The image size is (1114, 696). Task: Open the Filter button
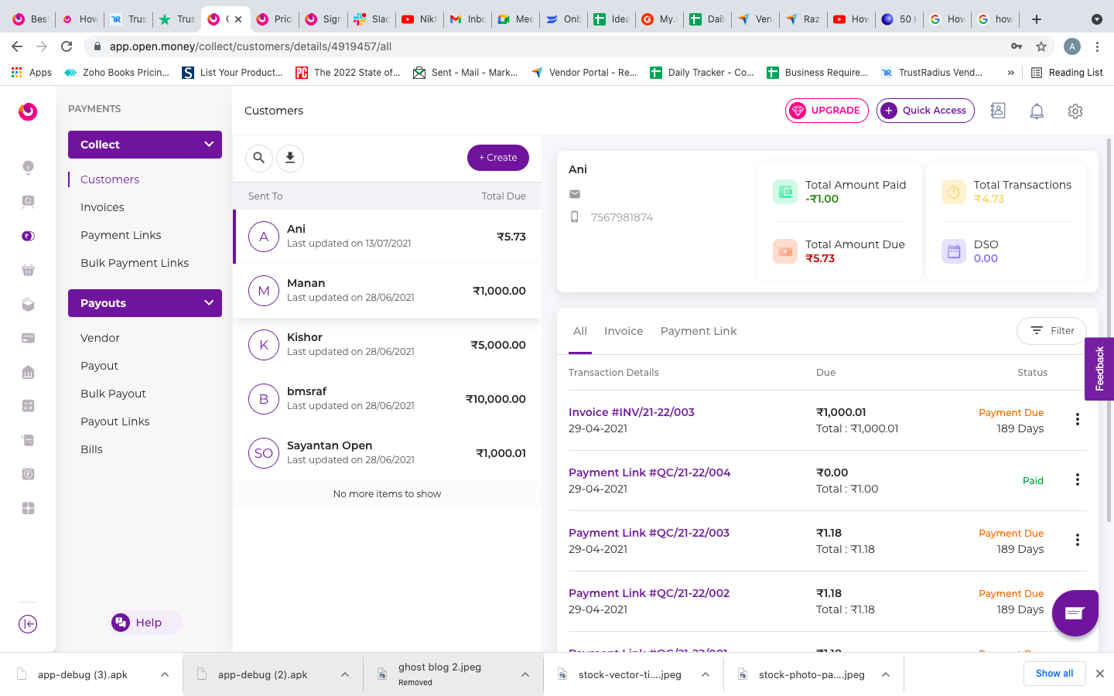coord(1051,331)
